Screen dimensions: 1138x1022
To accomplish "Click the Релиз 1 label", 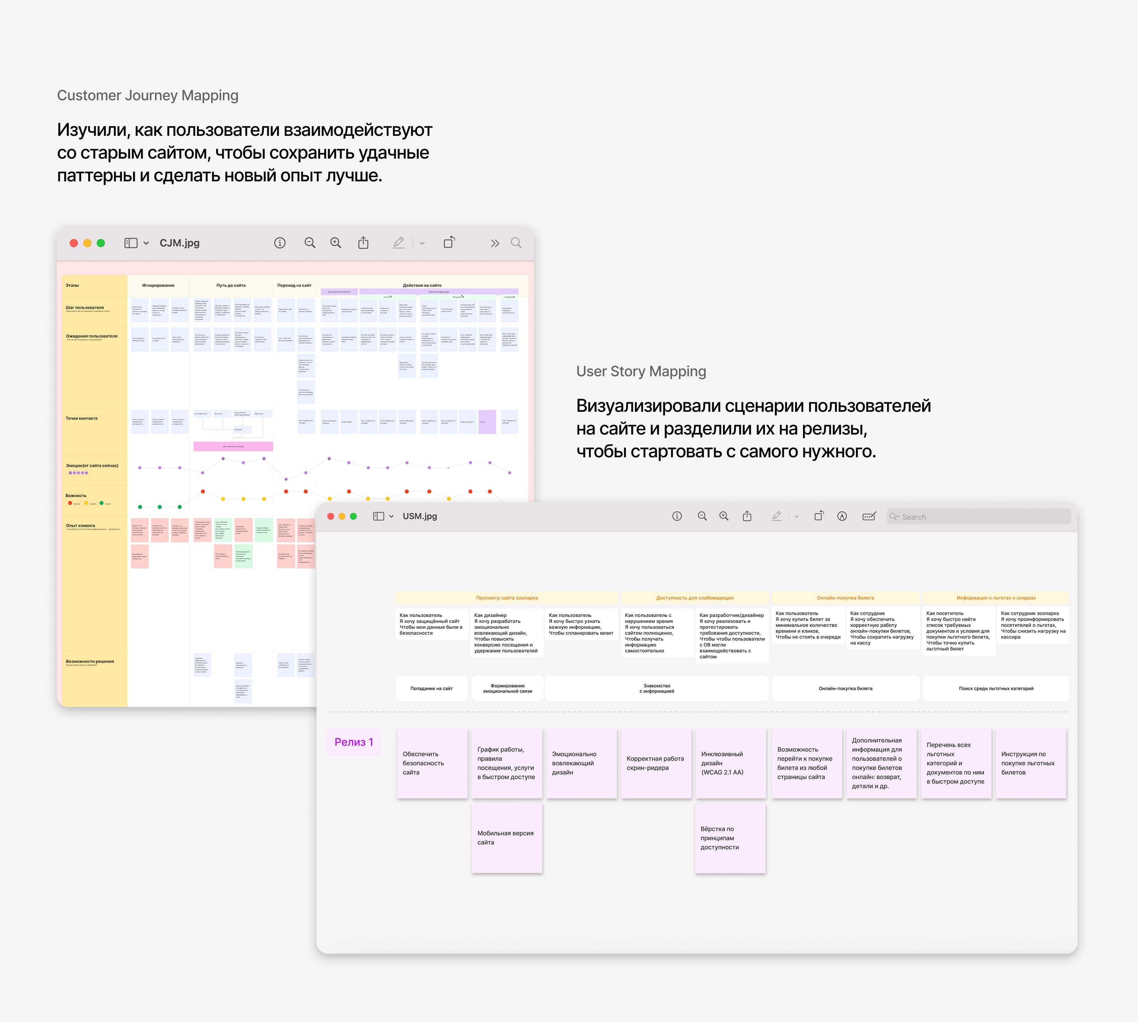I will coord(354,742).
